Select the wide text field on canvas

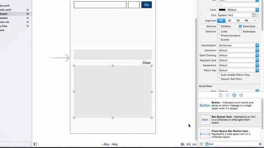[100, 5]
